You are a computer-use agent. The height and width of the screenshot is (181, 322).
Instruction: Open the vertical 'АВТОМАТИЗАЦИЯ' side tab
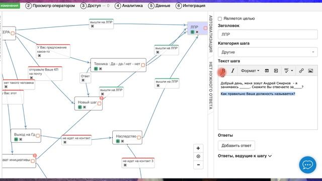211,34
